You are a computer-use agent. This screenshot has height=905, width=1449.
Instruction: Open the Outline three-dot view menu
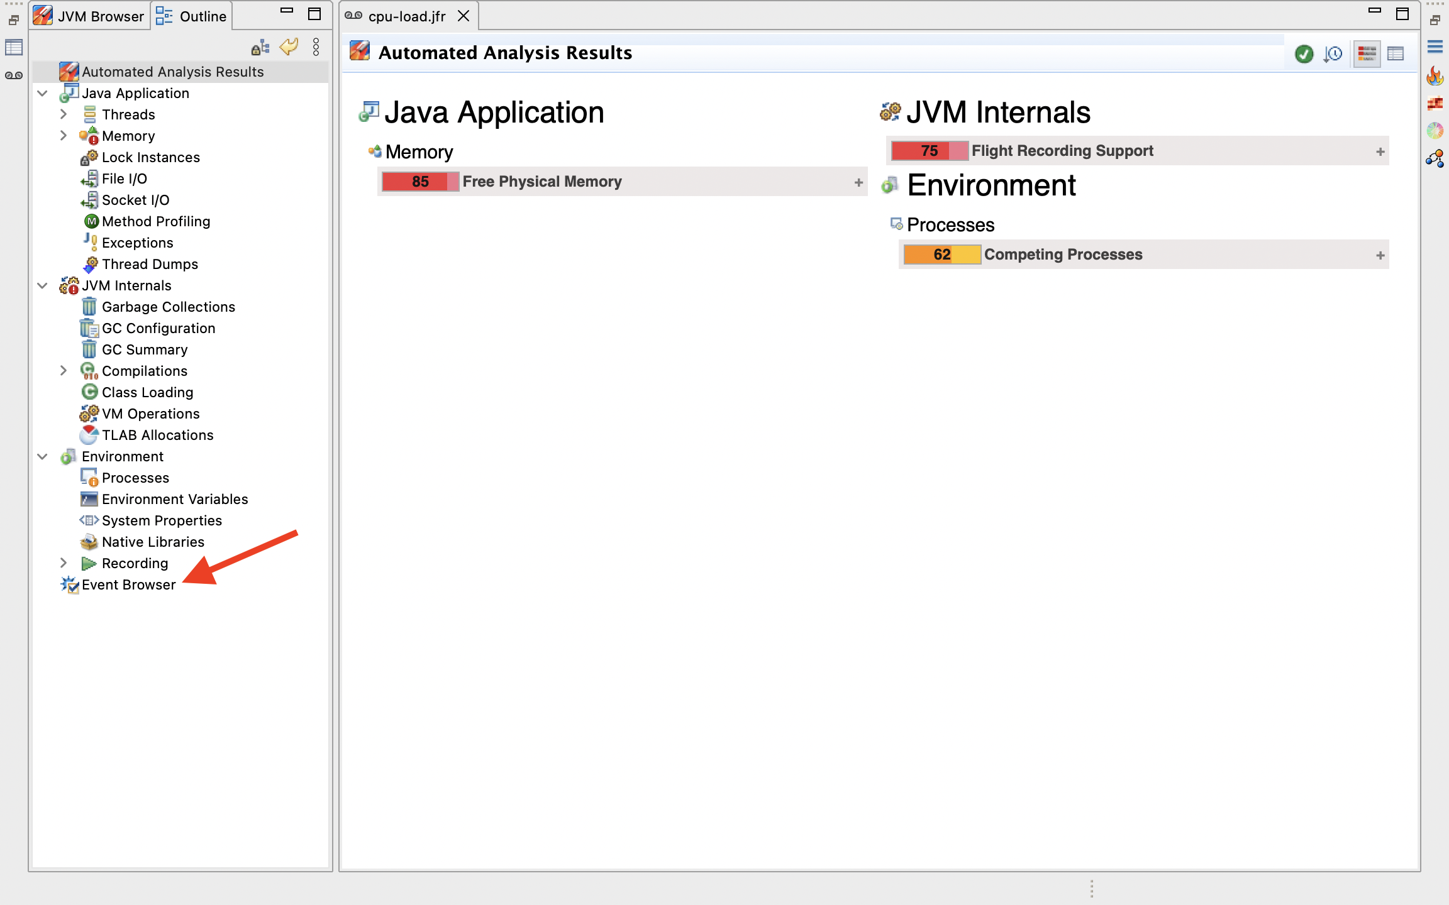point(316,47)
